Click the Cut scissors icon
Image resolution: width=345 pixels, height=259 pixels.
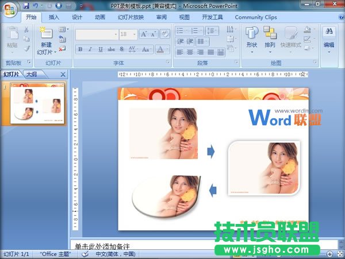coord(26,29)
